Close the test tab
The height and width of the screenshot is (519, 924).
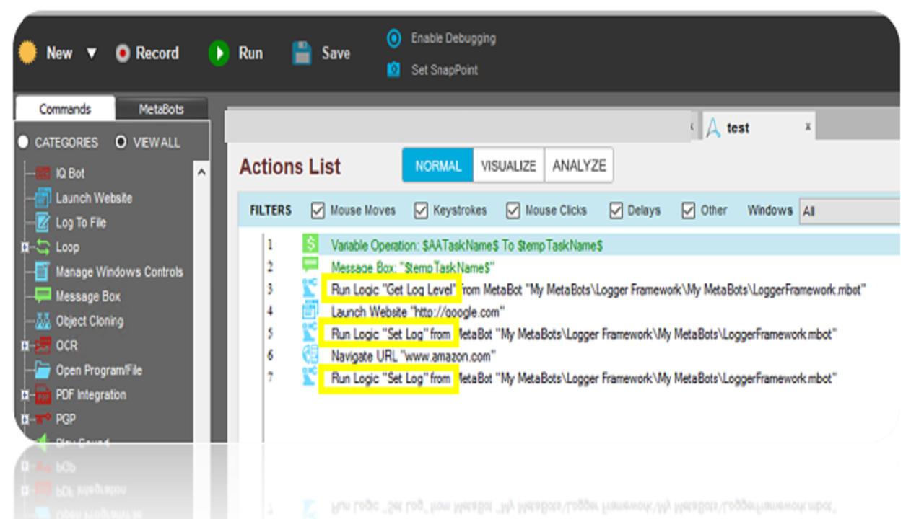808,127
